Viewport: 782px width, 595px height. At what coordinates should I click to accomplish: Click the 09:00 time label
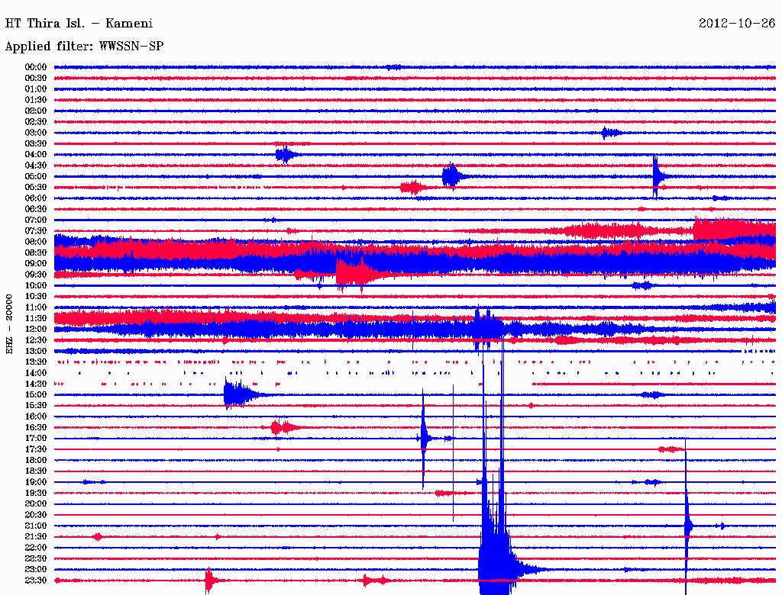(36, 264)
